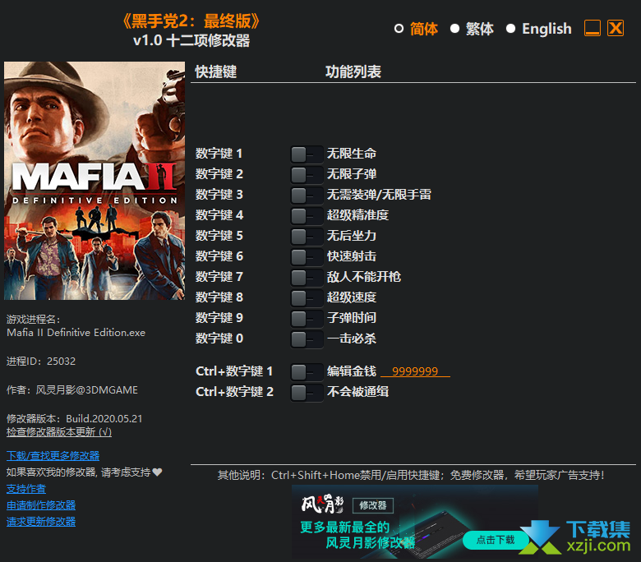Screen dimensions: 641x562
Task: Click the Mafia II cover art thumbnail
Action: click(95, 181)
